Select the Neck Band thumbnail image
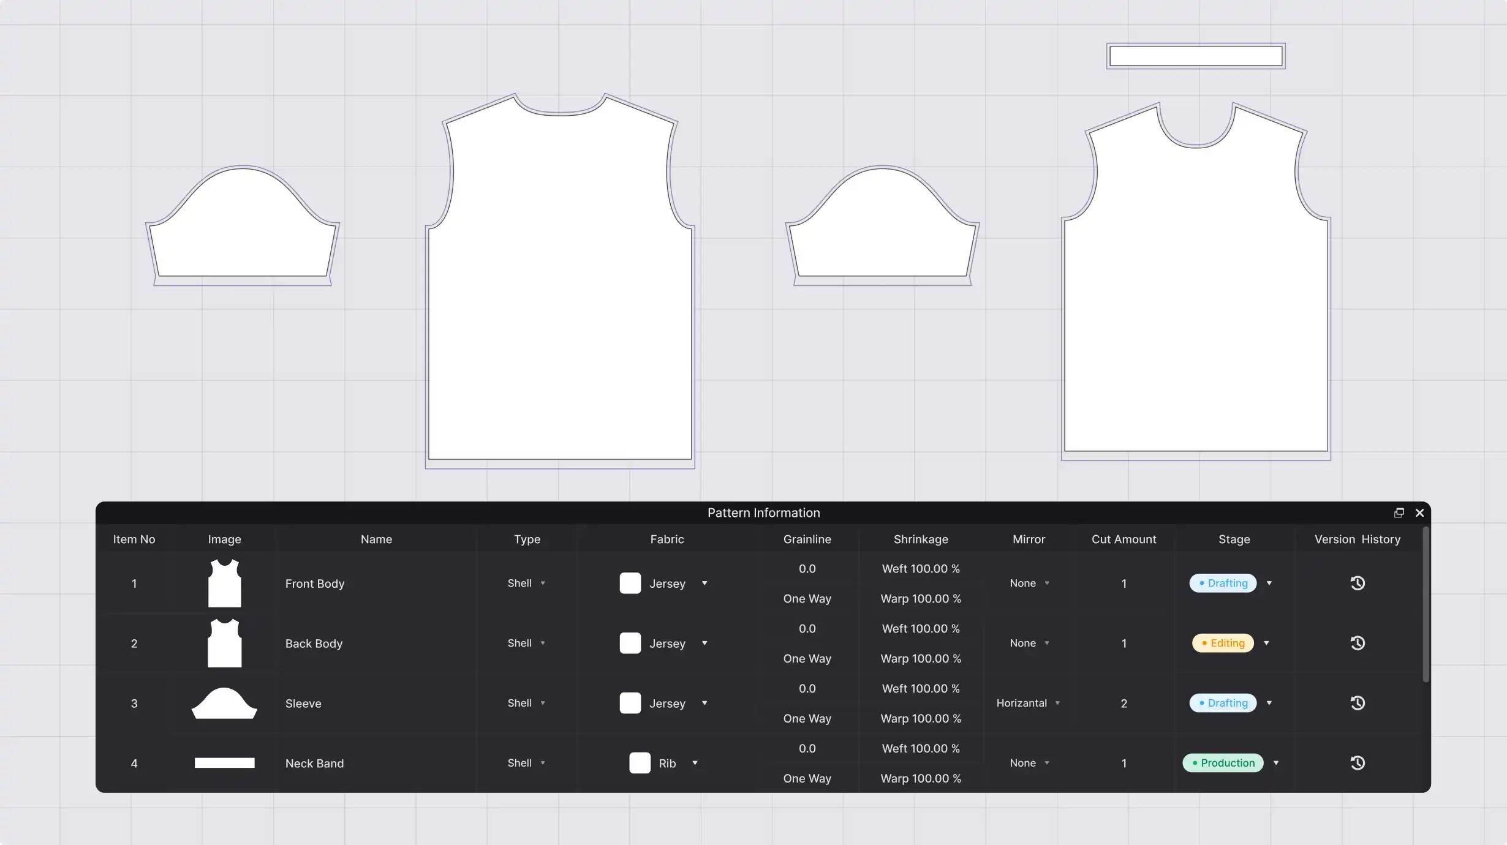1507x845 pixels. (224, 763)
